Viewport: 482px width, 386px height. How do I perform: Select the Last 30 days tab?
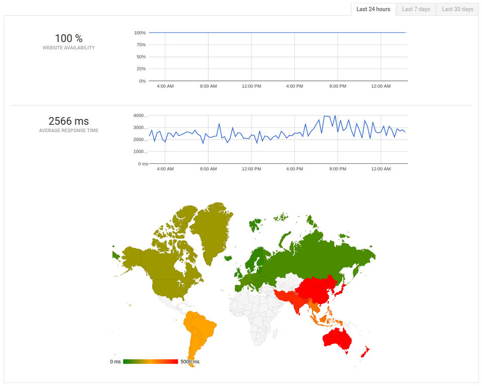pyautogui.click(x=457, y=9)
